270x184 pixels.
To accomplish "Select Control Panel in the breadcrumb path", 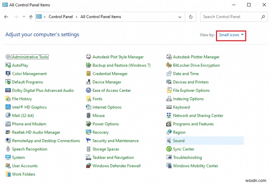I will click(x=60, y=17).
